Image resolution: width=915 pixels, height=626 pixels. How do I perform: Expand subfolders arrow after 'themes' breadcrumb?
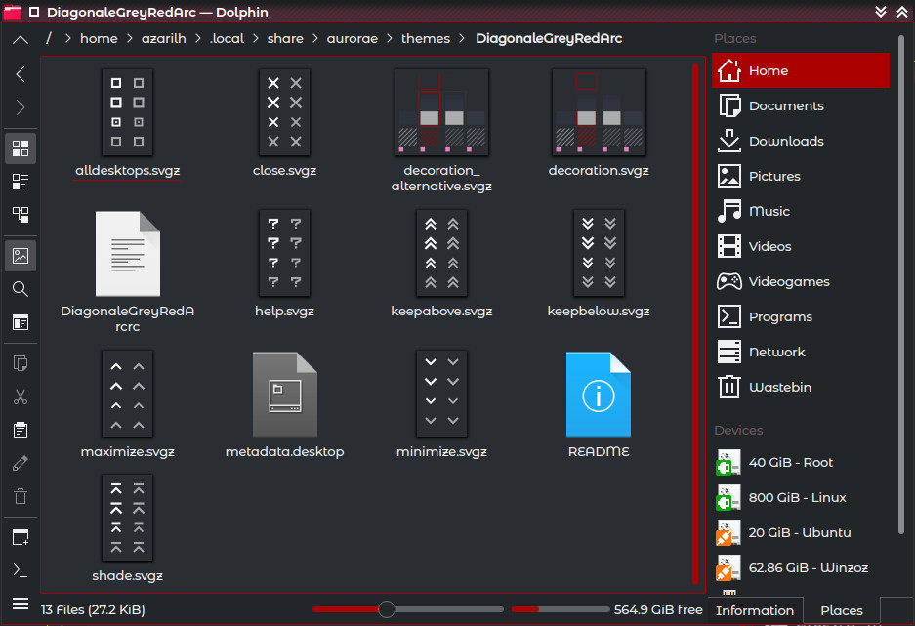click(462, 38)
